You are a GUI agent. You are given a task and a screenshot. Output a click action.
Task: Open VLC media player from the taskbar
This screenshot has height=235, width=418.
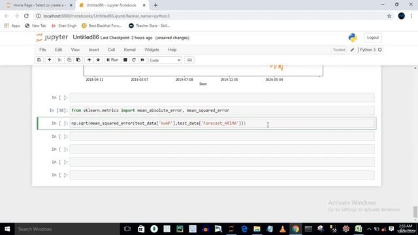point(283,229)
